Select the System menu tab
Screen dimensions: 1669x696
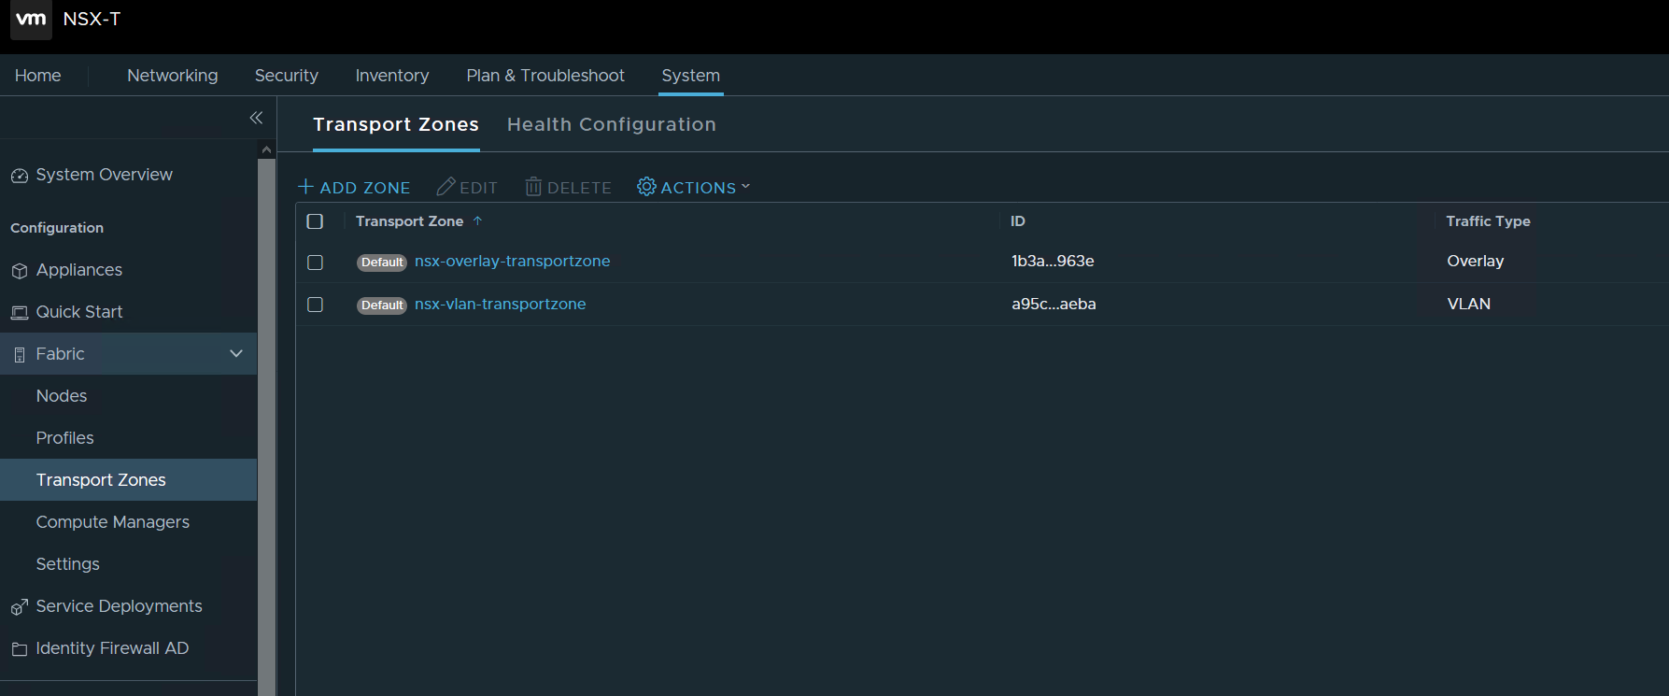(x=691, y=76)
